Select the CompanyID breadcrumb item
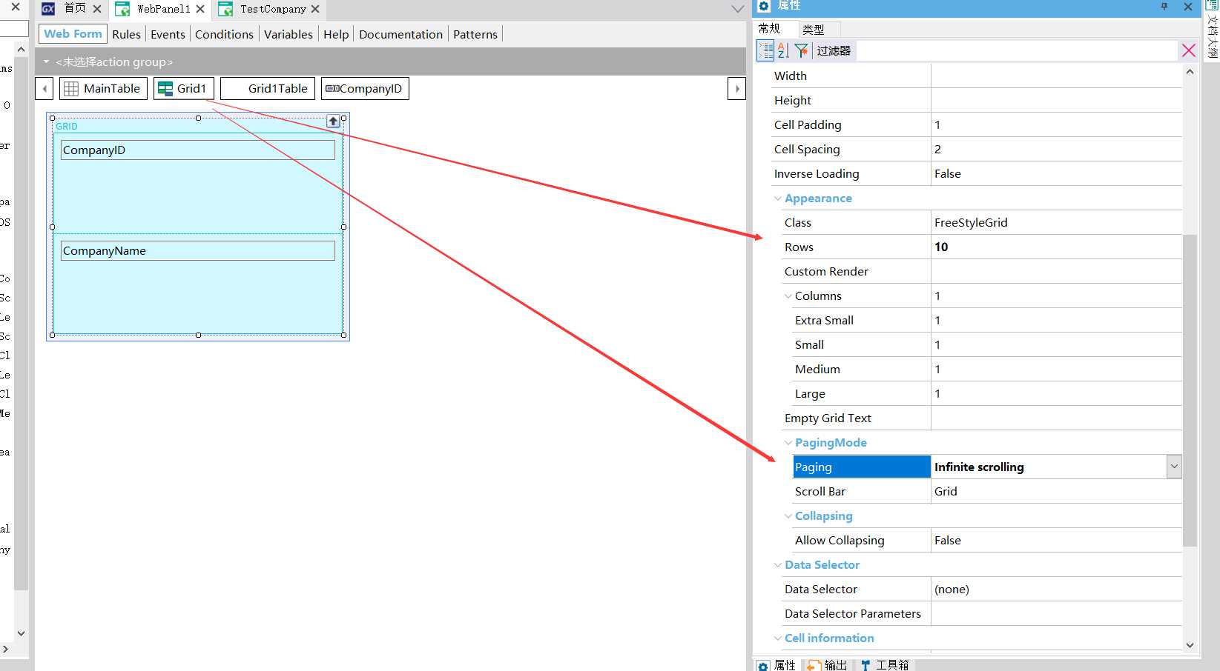This screenshot has width=1220, height=671. pyautogui.click(x=365, y=88)
